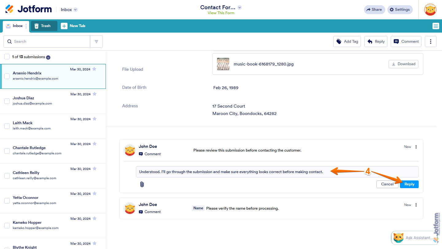Star the Joshua Diaz submission
This screenshot has width=442, height=249.
[x=95, y=94]
